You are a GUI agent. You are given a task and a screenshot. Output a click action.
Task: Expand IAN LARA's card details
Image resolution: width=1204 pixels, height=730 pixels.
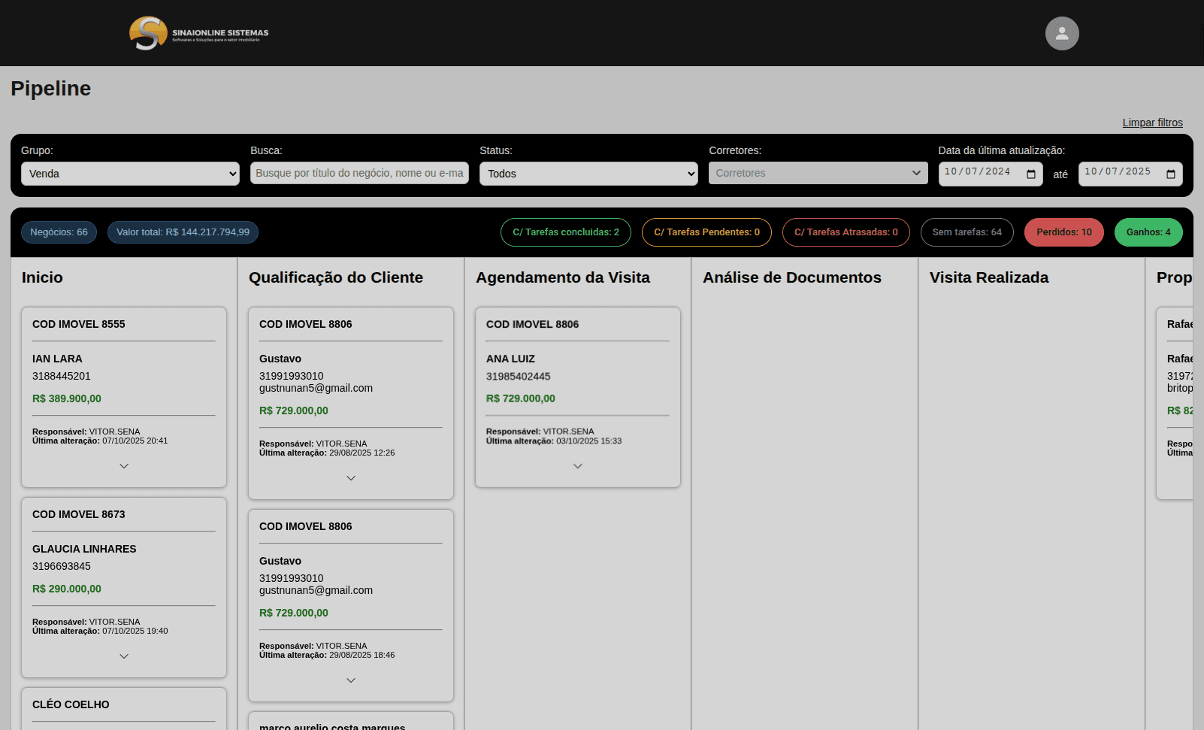point(123,465)
